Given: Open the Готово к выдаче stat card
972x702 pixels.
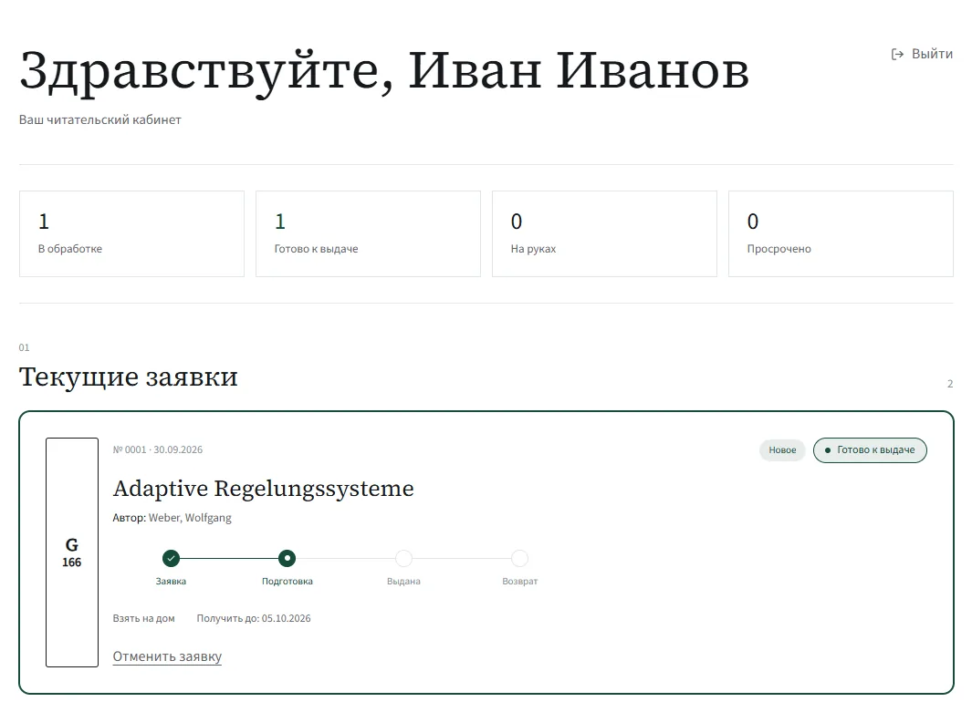Looking at the screenshot, I should (368, 234).
